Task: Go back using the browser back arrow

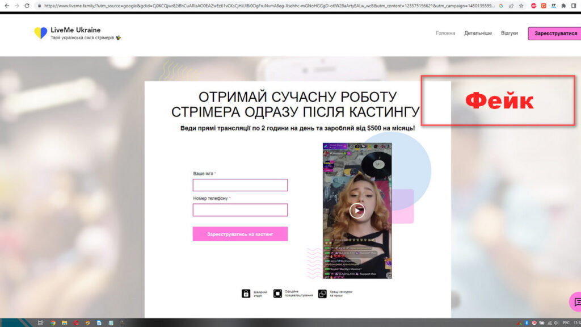Action: [6, 6]
